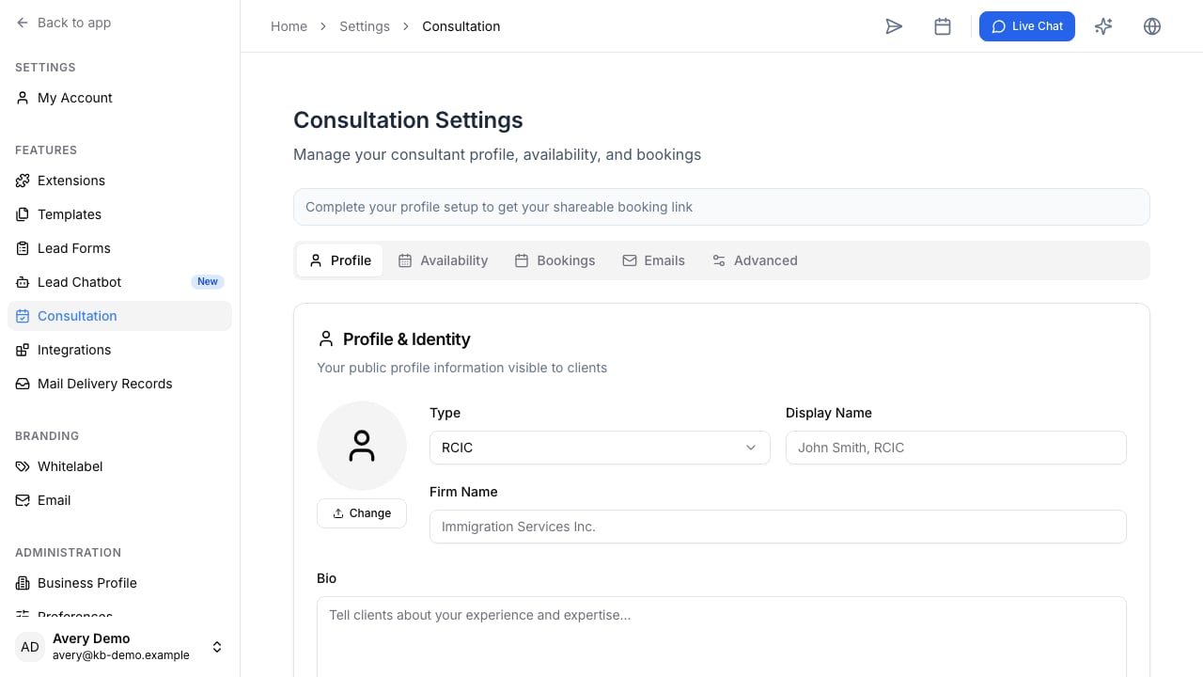The height and width of the screenshot is (677, 1203).
Task: Click the back arrow icon beside Back to app
Action: (23, 23)
